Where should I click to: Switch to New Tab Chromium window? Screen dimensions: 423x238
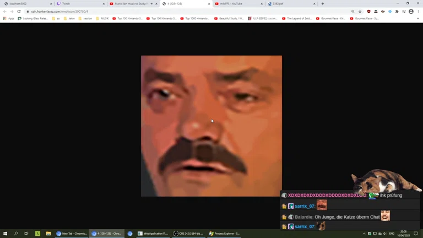point(72,234)
